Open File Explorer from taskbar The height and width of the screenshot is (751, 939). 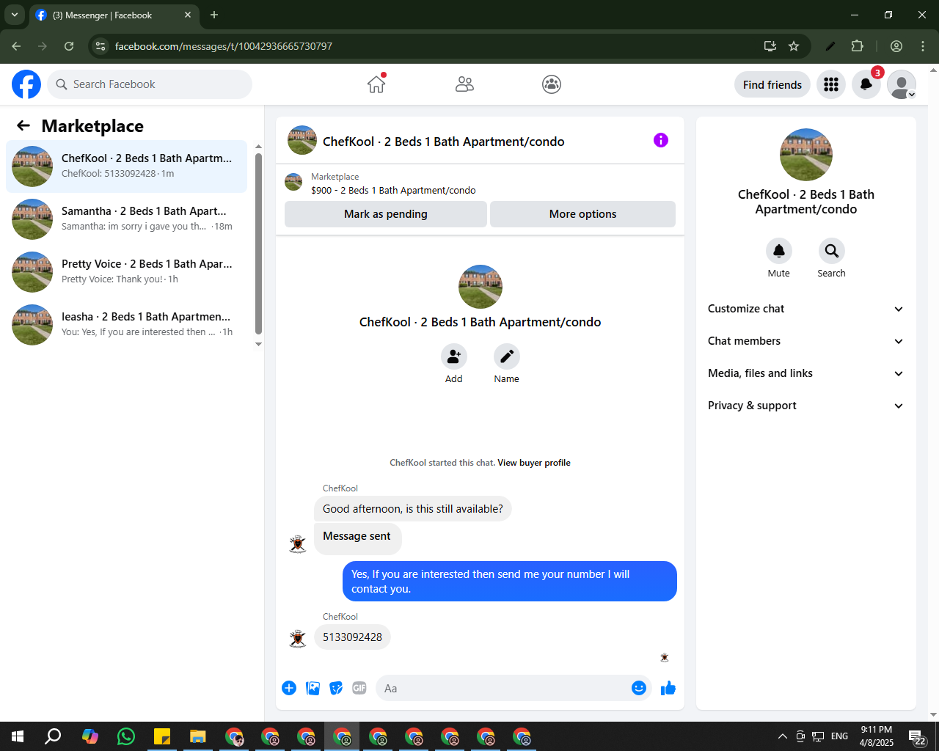[x=198, y=736]
